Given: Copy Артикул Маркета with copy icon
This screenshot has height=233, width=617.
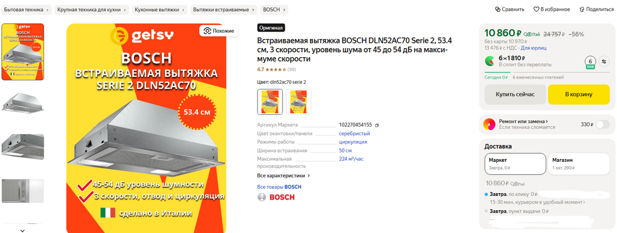Looking at the screenshot, I should tap(377, 125).
